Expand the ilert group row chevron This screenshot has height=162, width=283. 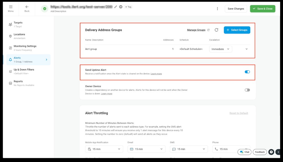247,49
